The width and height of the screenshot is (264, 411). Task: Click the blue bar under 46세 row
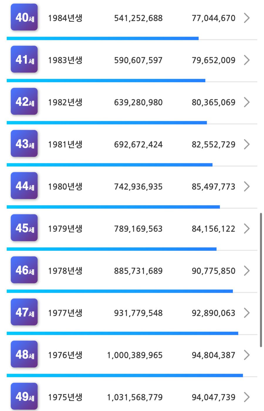(x=120, y=291)
